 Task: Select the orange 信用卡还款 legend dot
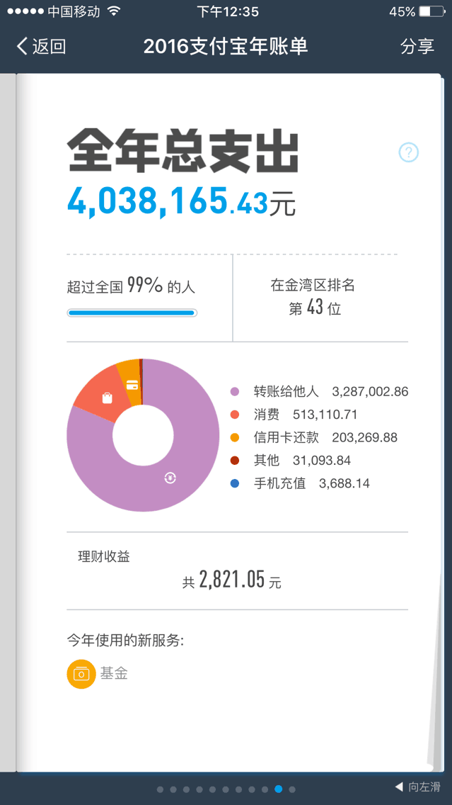[x=235, y=437]
